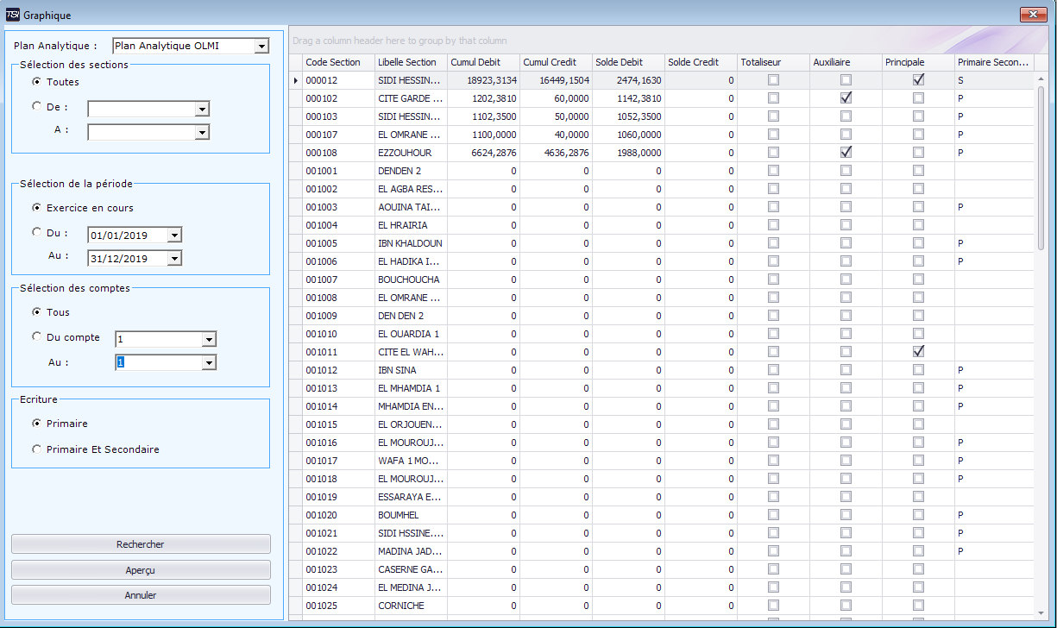The image size is (1057, 628).
Task: Check Auxiliaire for the BOUMHEL row
Action: pos(846,515)
